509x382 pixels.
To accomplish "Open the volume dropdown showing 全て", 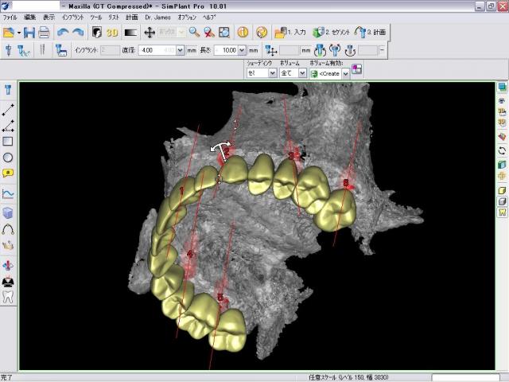I will click(301, 73).
